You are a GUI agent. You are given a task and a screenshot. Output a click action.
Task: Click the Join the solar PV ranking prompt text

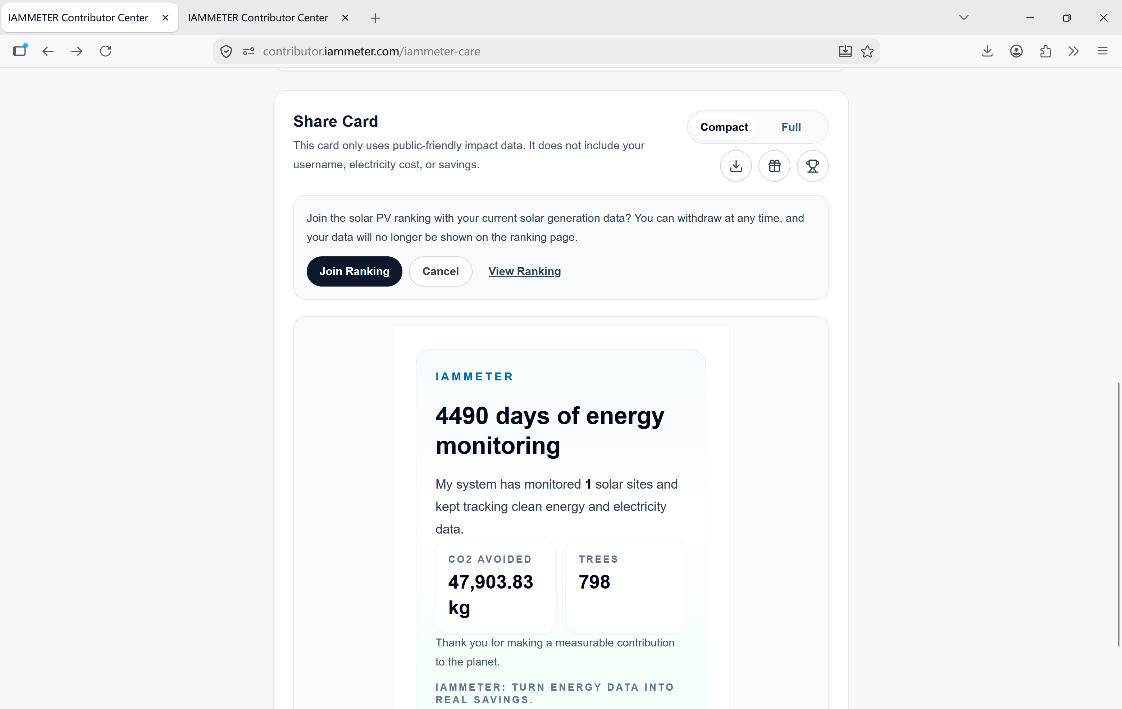[555, 227]
